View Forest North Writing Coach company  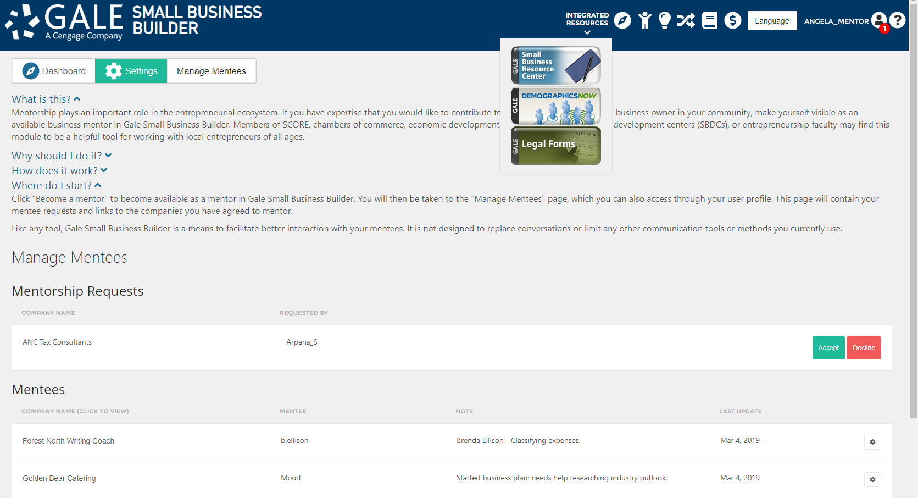pos(68,441)
